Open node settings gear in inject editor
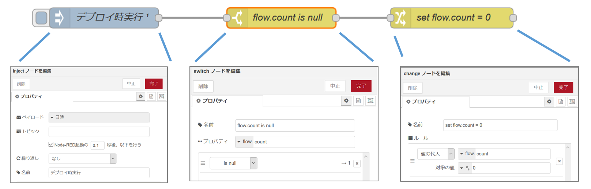The image size is (591, 189). [x=141, y=96]
